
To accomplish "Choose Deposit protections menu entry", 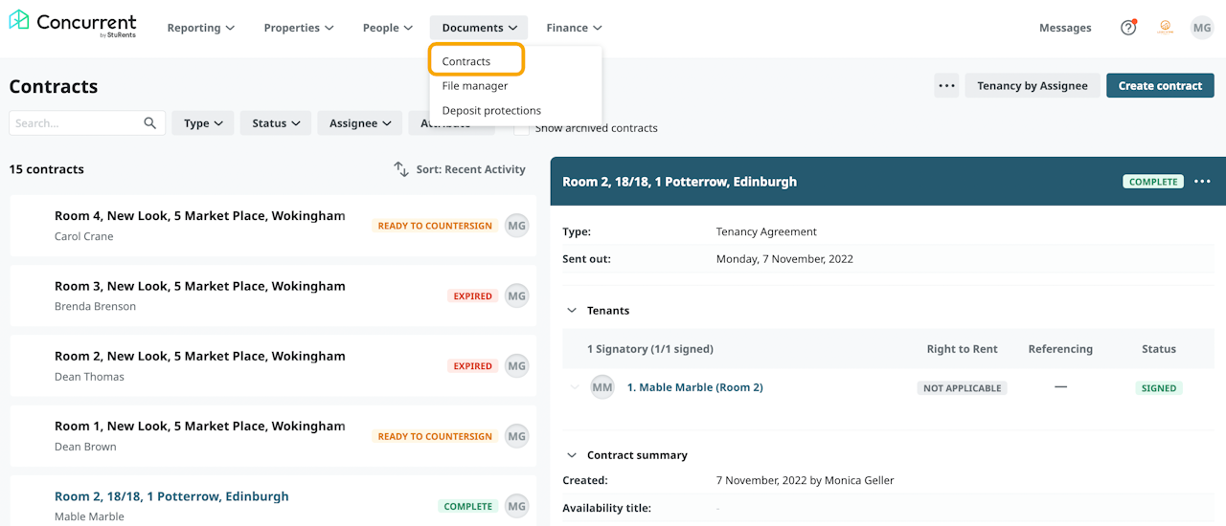I will point(491,111).
